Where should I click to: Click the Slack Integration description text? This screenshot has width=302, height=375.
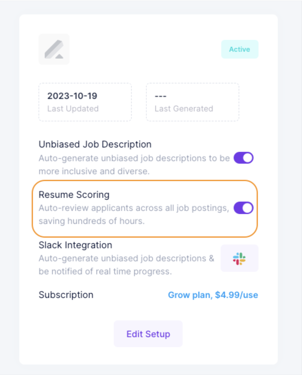(126, 265)
